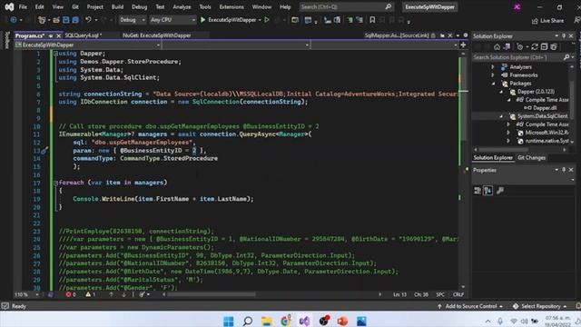581x327 pixels.
Task: Click the top Search (Ctrl+Q) box
Action: [x=346, y=6]
